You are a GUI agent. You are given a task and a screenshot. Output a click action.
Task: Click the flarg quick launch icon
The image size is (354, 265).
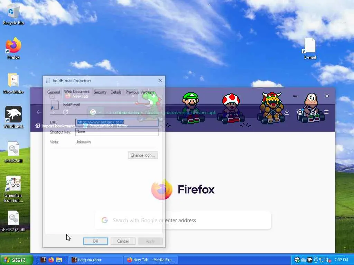[x=43, y=259]
